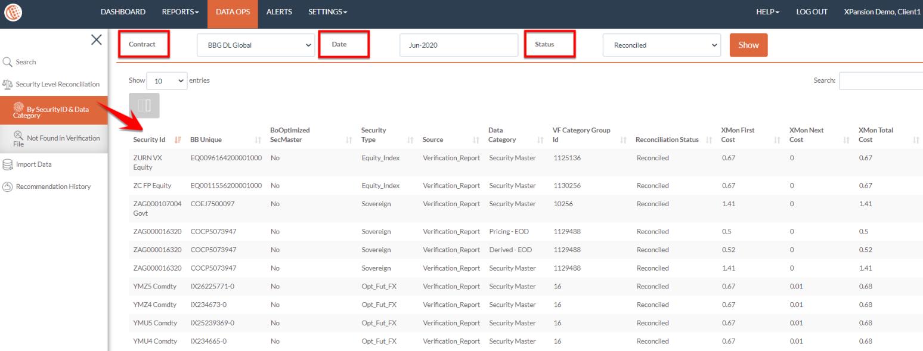This screenshot has width=923, height=351.
Task: Close the sidebar with the X icon
Action: click(x=96, y=40)
